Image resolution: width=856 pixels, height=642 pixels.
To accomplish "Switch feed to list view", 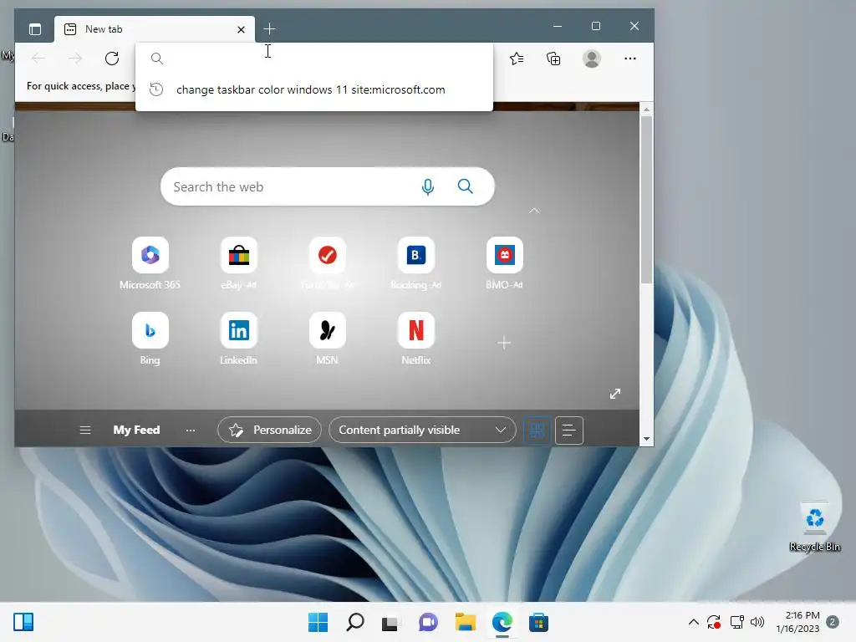I will pyautogui.click(x=569, y=431).
